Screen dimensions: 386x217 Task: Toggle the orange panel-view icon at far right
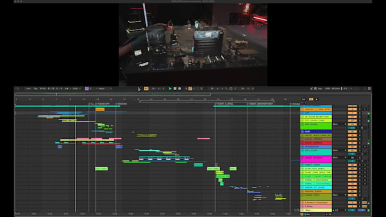click(370, 88)
